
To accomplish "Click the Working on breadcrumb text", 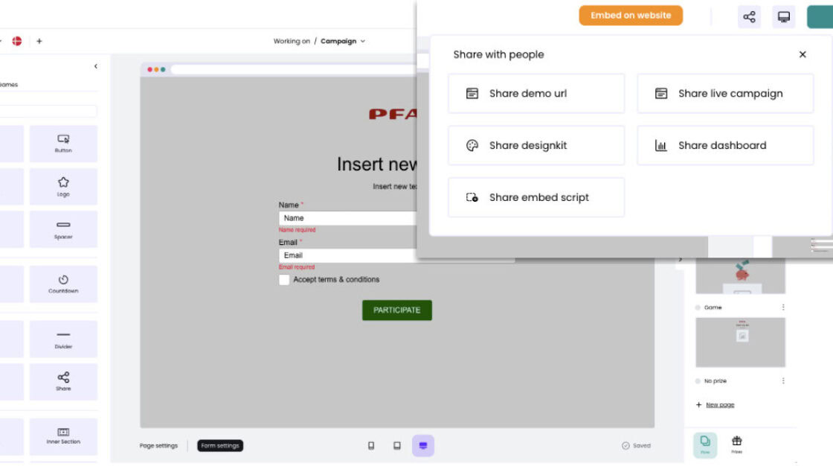I will pos(292,41).
